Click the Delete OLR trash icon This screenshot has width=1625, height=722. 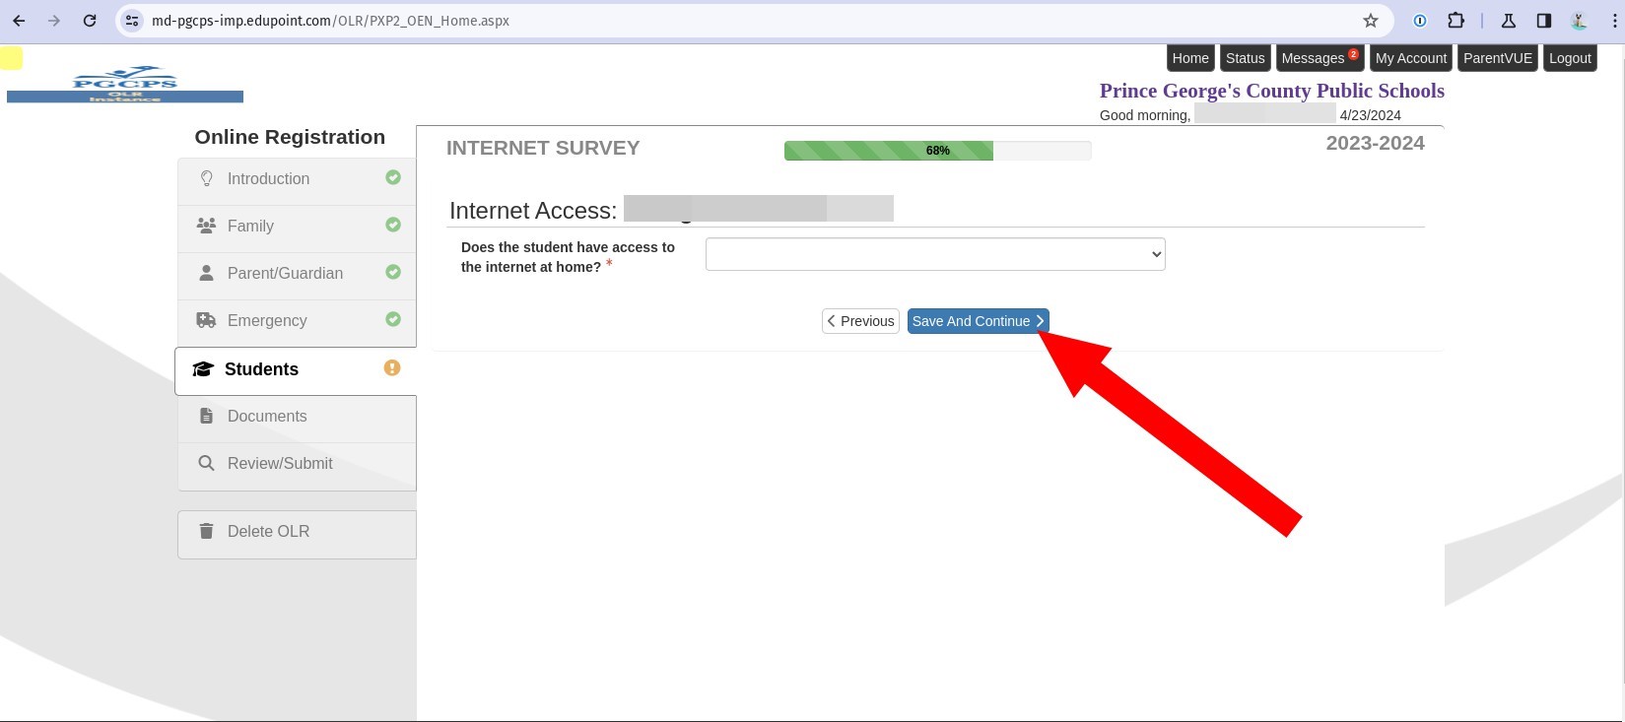206,531
